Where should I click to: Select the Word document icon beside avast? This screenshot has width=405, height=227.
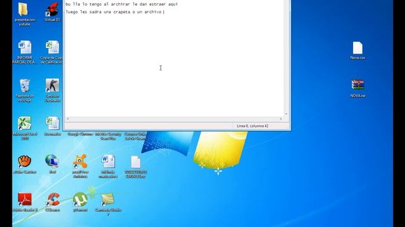(x=108, y=161)
